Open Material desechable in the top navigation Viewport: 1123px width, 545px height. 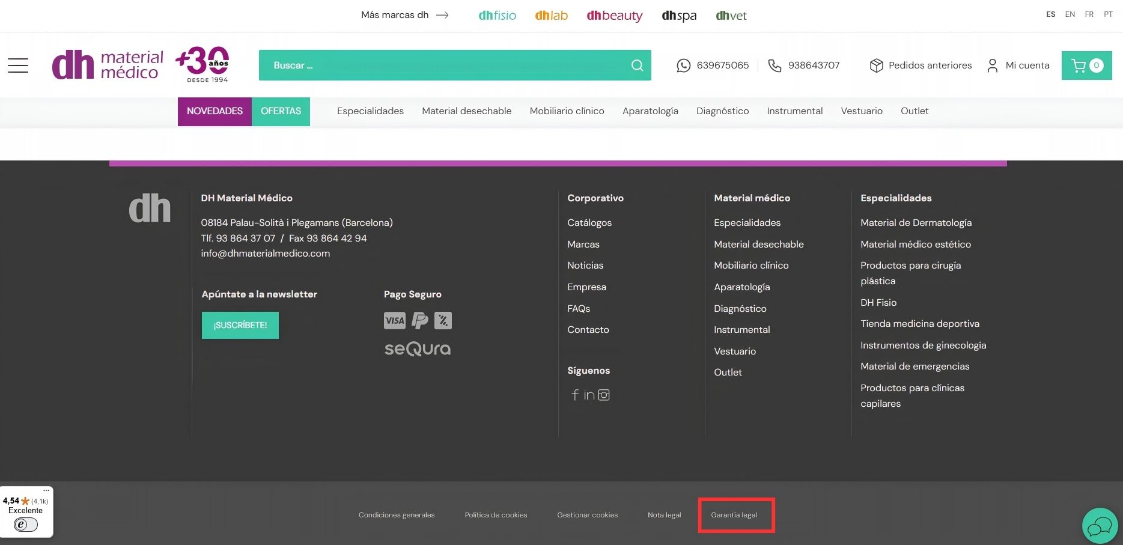[x=467, y=111]
